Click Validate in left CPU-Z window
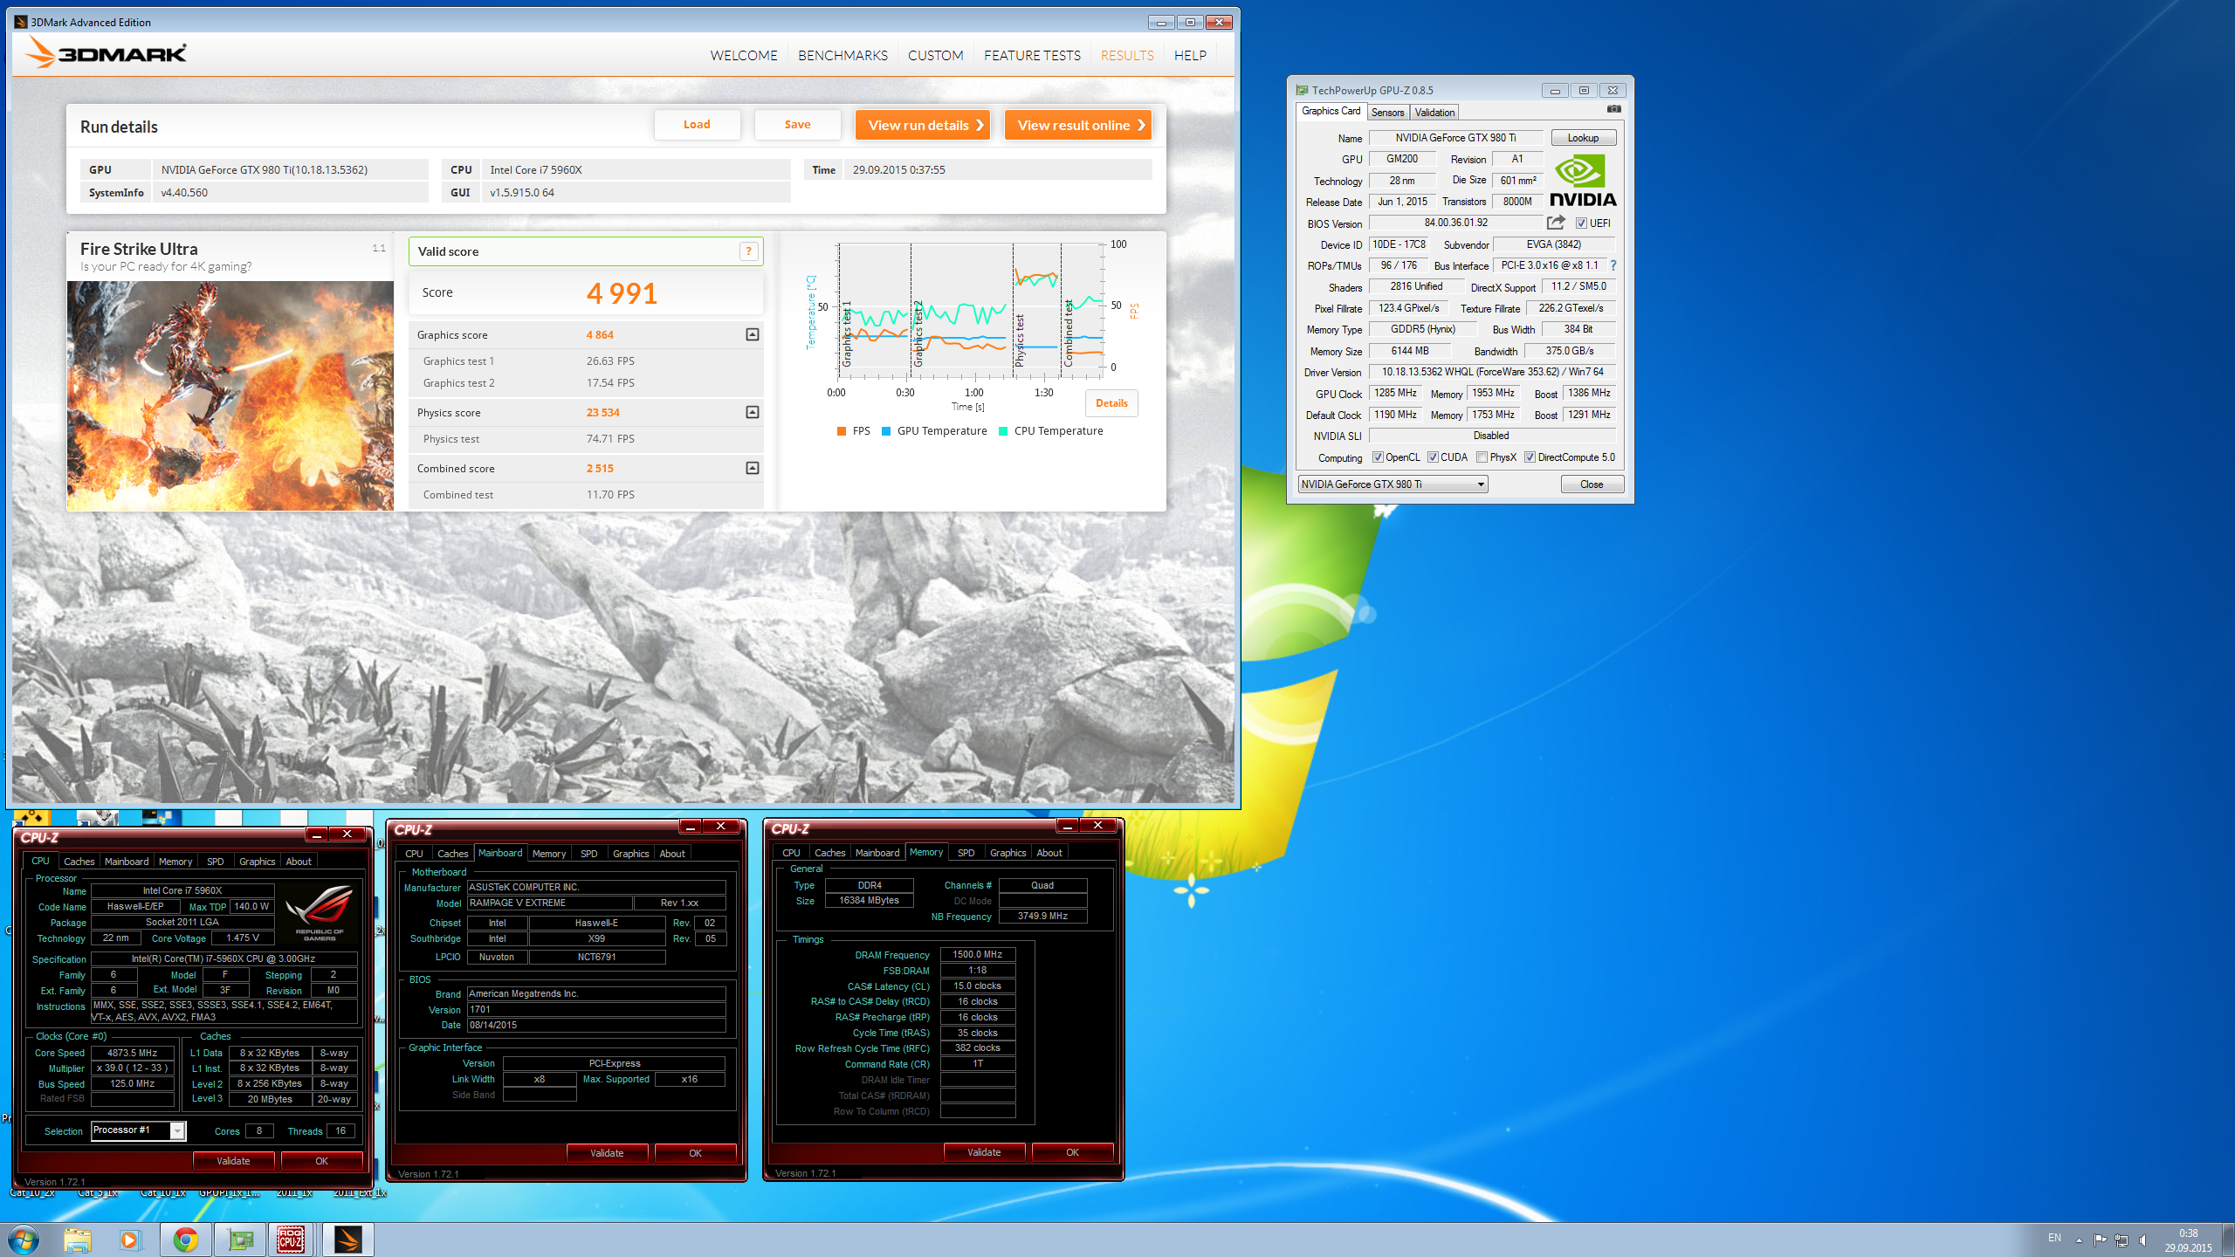This screenshot has width=2235, height=1257. pyautogui.click(x=233, y=1161)
